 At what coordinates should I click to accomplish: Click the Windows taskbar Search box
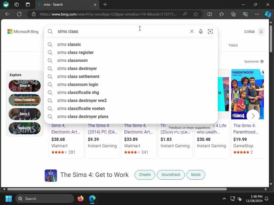[45, 199]
